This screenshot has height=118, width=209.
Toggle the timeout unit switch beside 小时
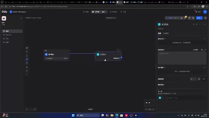point(199,79)
